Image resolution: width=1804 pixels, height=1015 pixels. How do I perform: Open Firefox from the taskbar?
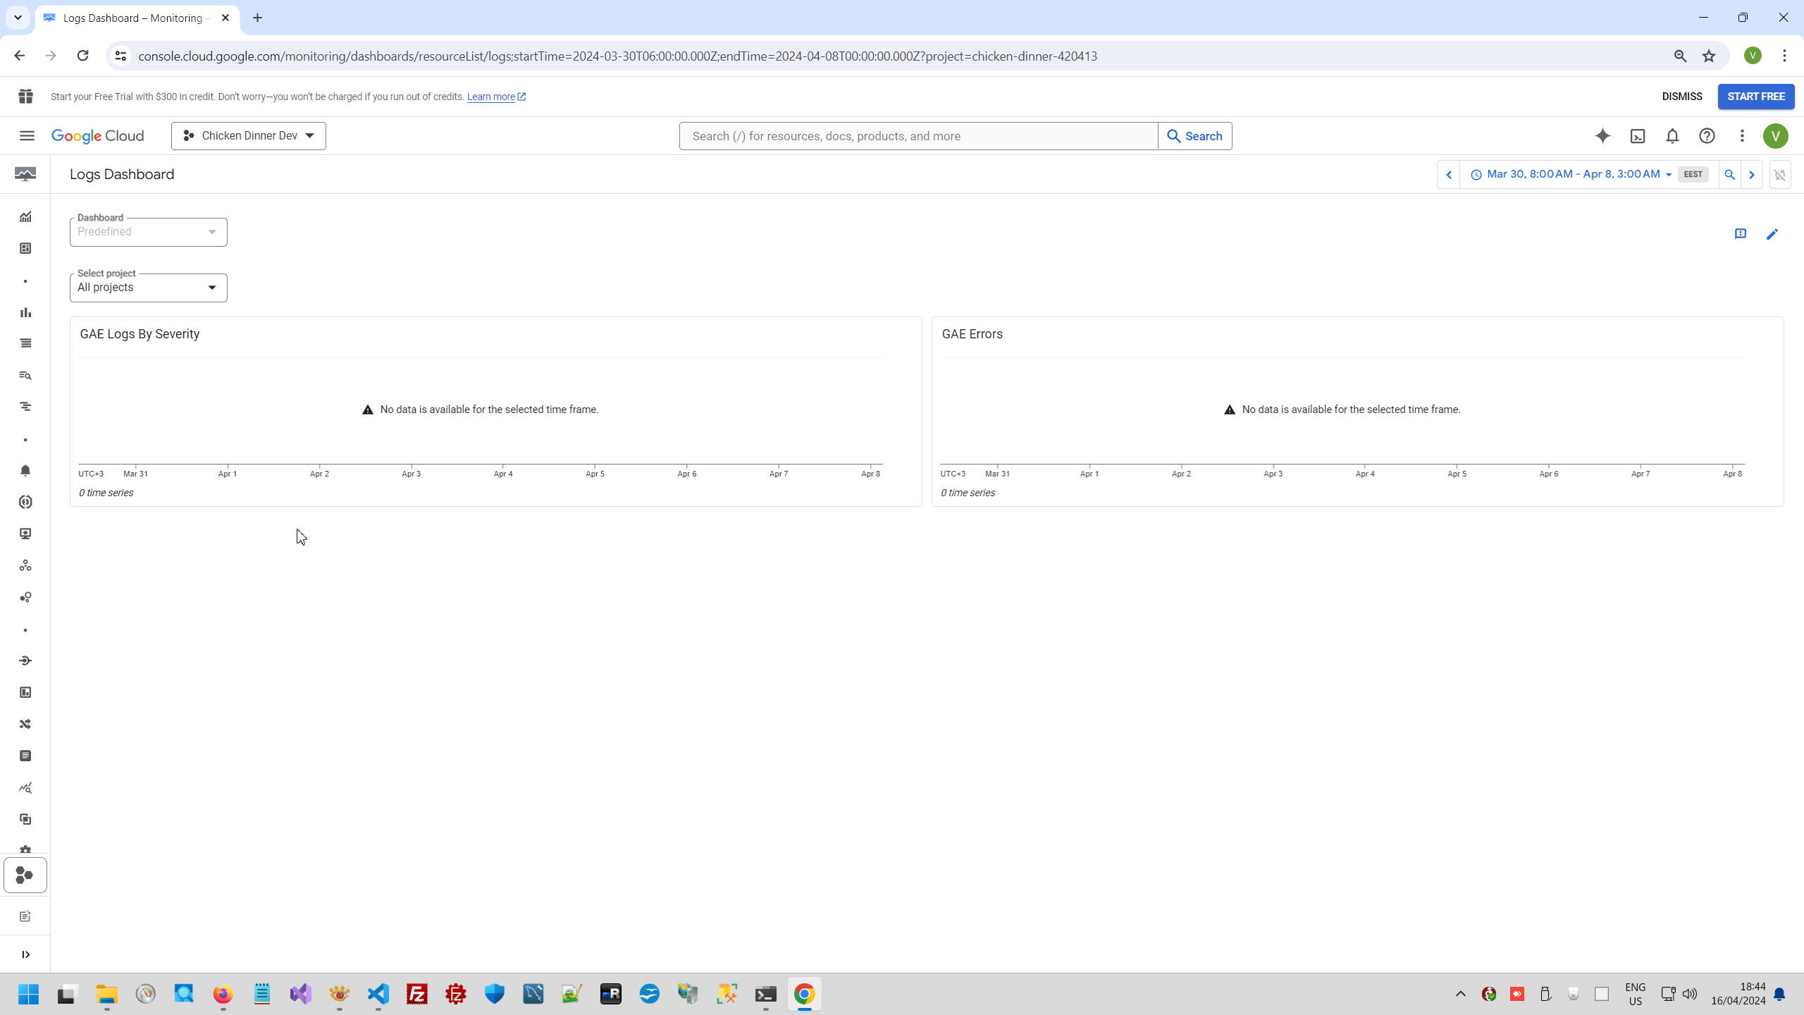(223, 995)
